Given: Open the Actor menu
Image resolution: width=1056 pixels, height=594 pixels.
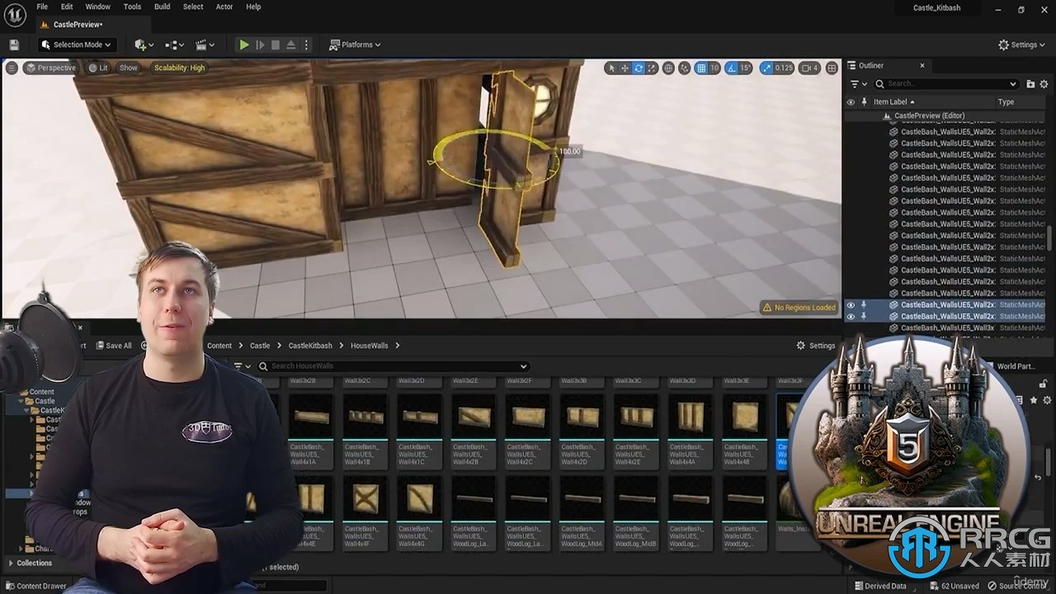Looking at the screenshot, I should tap(224, 7).
